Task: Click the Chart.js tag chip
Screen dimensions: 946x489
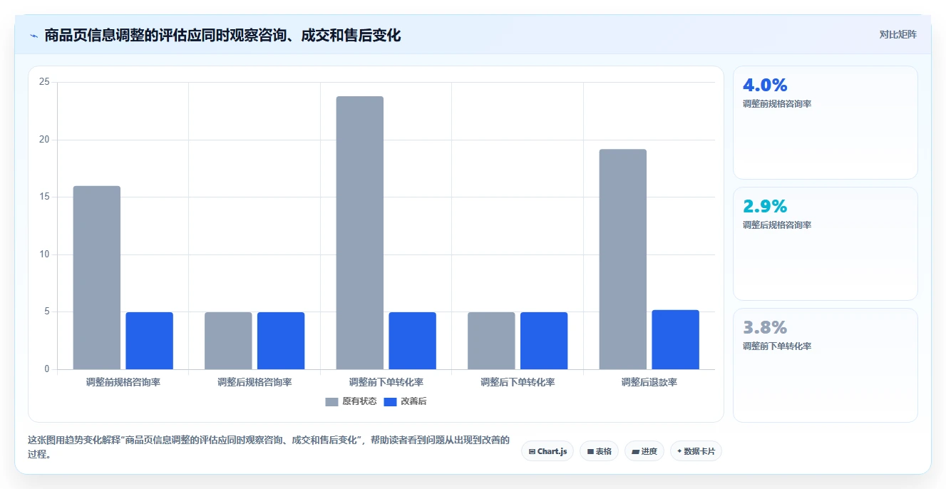Action: (x=547, y=451)
